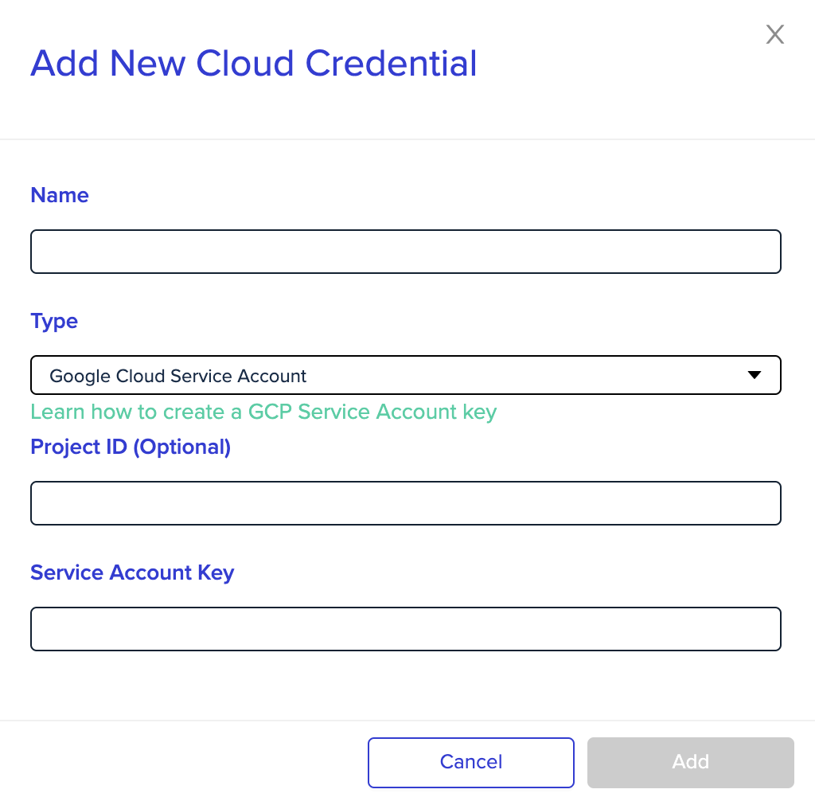Click the Add New Cloud Credential title
The height and width of the screenshot is (801, 815).
pyautogui.click(x=254, y=63)
